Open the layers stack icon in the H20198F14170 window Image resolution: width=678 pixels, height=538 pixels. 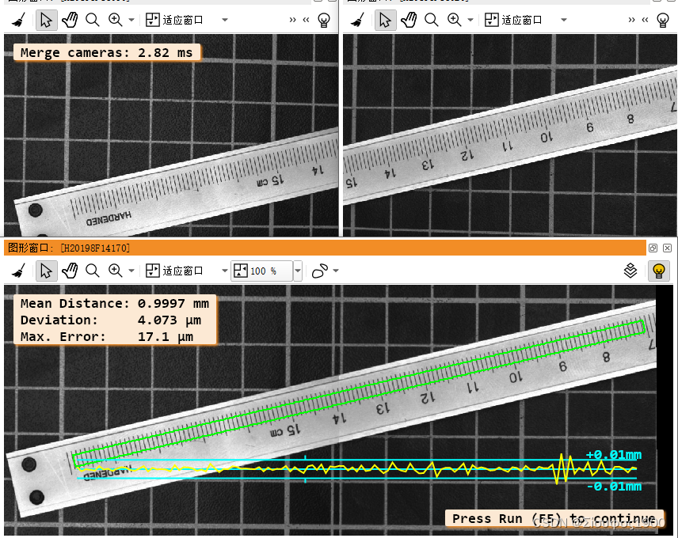[x=630, y=271]
